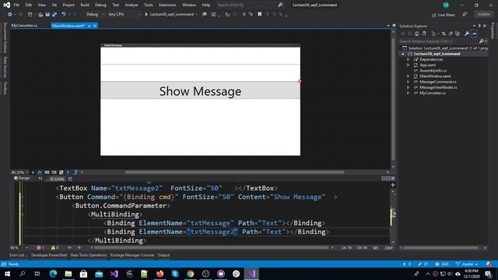Open the Any CPU platform dropdown
Image resolution: width=498 pixels, height=280 pixels.
[124, 14]
